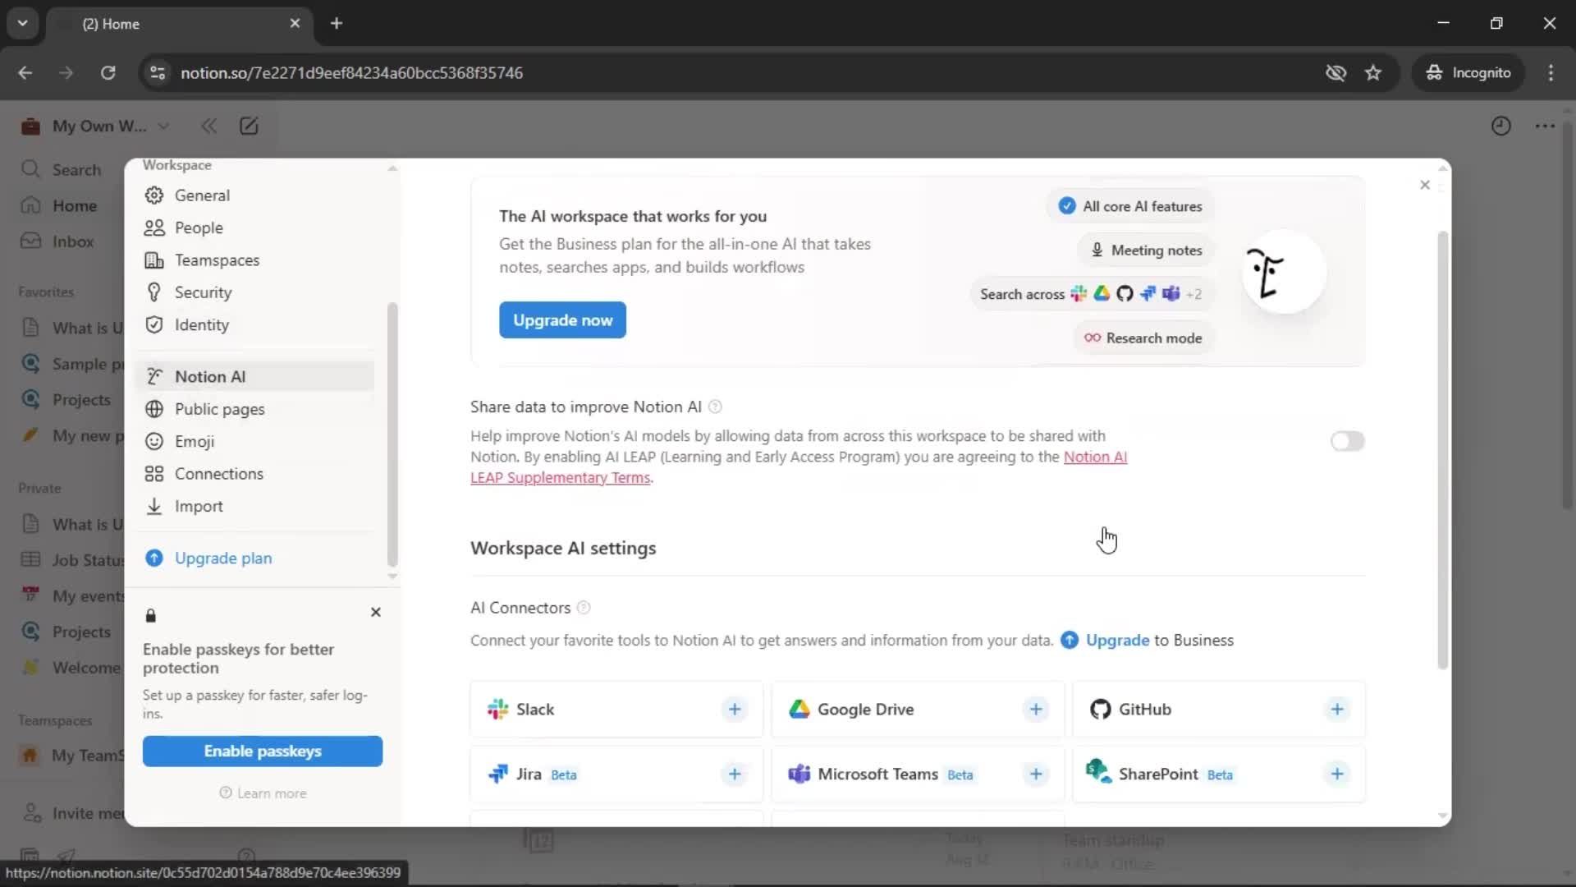1576x887 pixels.
Task: Open page options three-dot menu
Action: [x=1545, y=126]
